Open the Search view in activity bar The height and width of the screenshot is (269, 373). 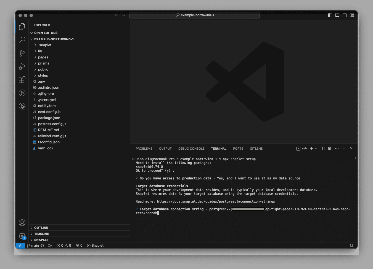(x=22, y=40)
